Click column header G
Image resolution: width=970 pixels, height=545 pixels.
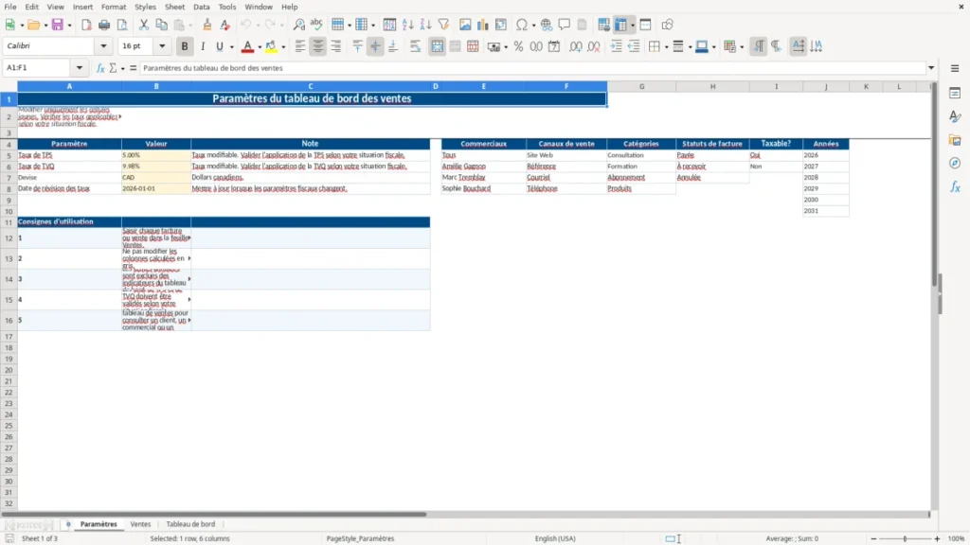(x=641, y=86)
